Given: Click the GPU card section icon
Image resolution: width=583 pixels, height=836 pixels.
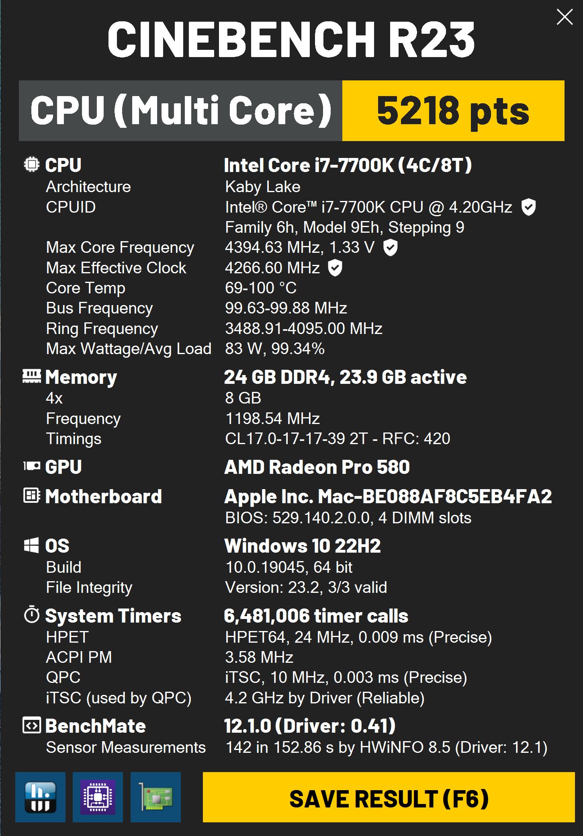Looking at the screenshot, I should [x=32, y=466].
